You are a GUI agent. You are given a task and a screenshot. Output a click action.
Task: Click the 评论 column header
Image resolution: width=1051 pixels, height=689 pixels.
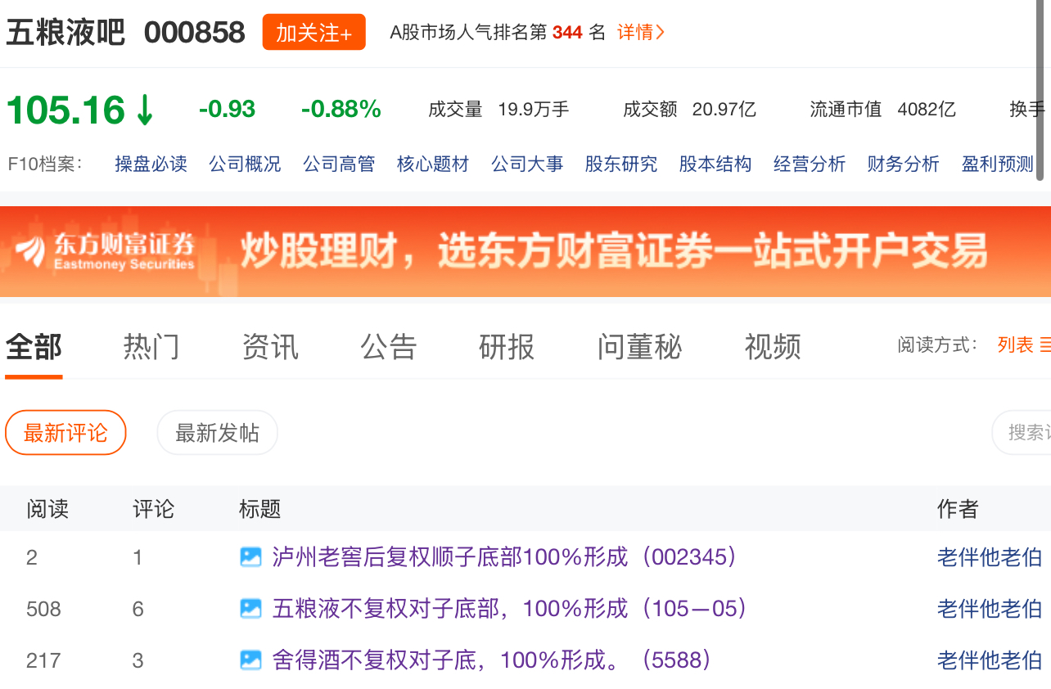tap(154, 509)
